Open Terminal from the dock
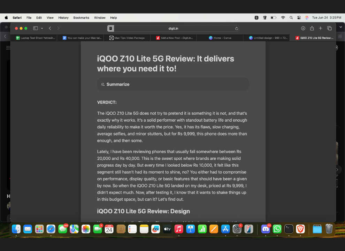This screenshot has width=345, height=251. (x=289, y=229)
